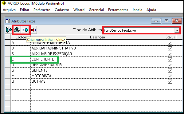Disable the OUTRAS status checkbox
The width and height of the screenshot is (184, 114).
click(x=170, y=81)
